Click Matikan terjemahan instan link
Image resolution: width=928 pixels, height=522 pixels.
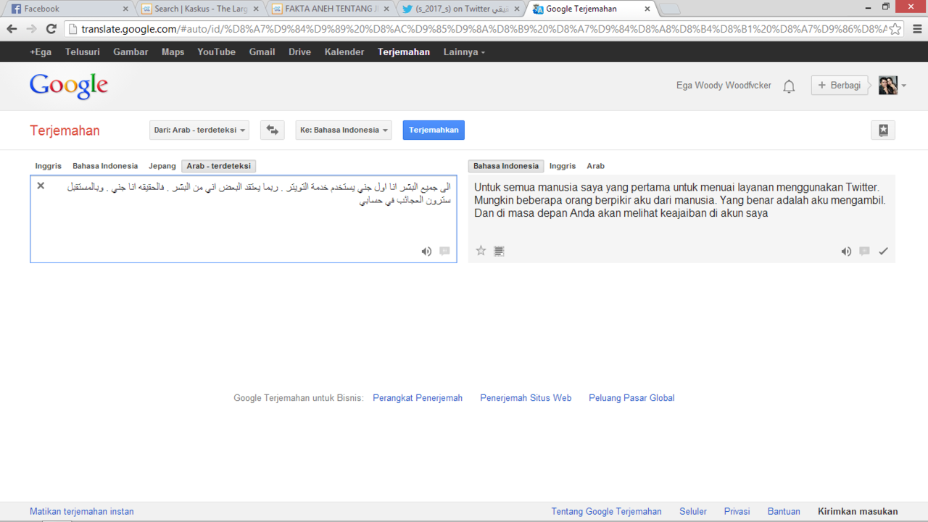coord(82,511)
